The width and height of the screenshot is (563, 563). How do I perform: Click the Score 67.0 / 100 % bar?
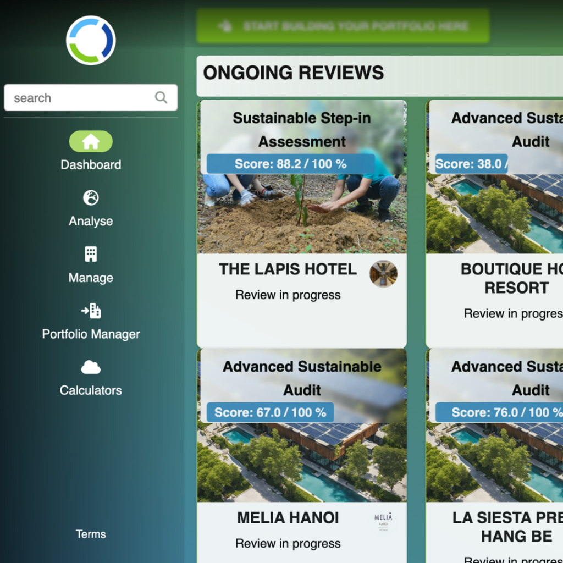[x=270, y=412]
